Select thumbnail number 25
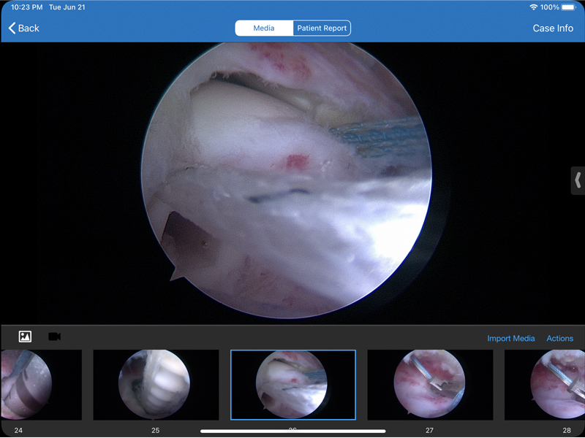Viewport: 585px width, 438px height. [x=156, y=385]
